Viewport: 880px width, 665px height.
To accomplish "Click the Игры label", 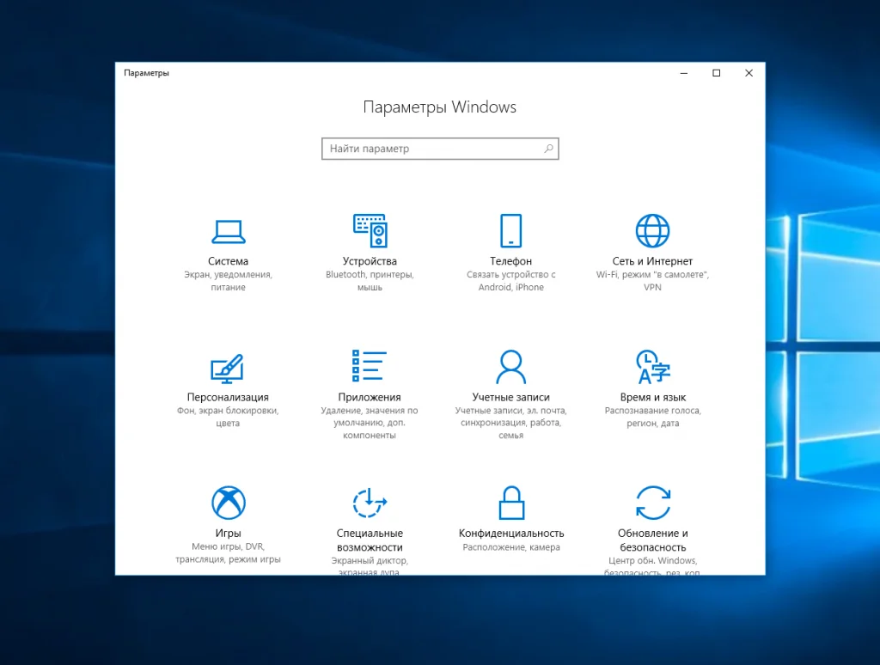I will pos(228,534).
